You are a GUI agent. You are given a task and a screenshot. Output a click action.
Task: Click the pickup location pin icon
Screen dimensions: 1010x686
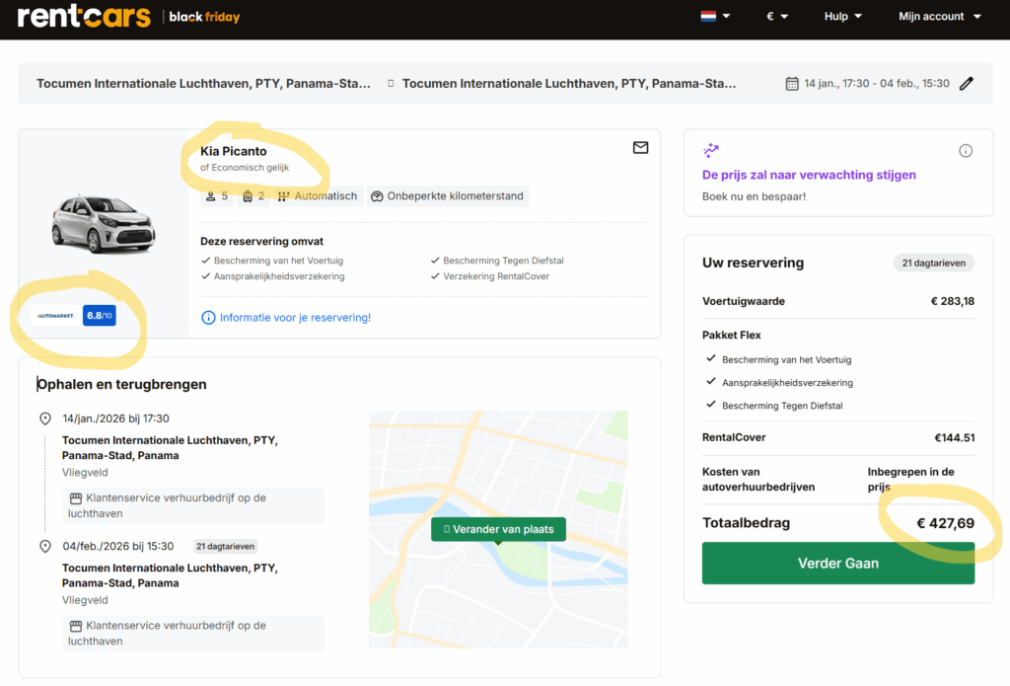tap(45, 419)
